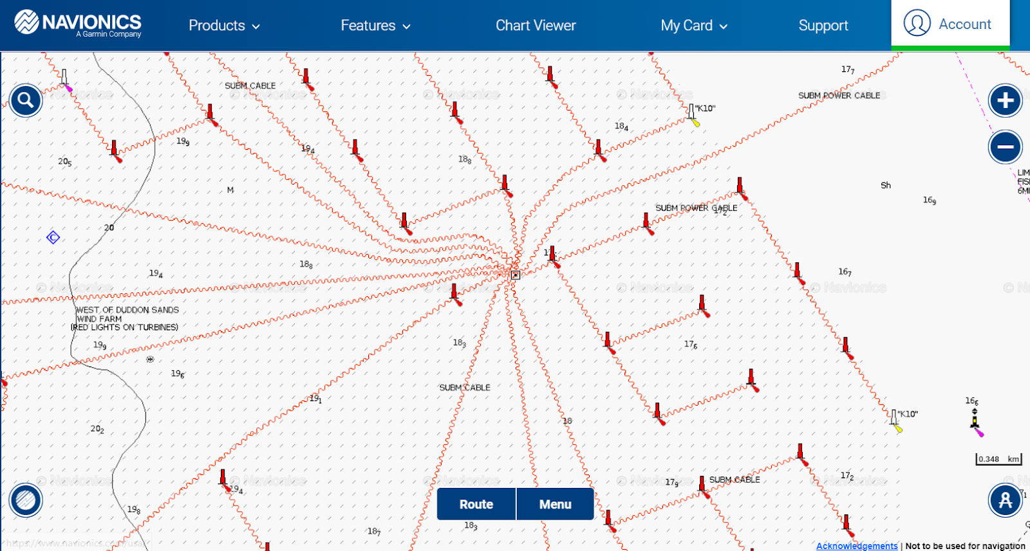Open the Account page

(950, 24)
